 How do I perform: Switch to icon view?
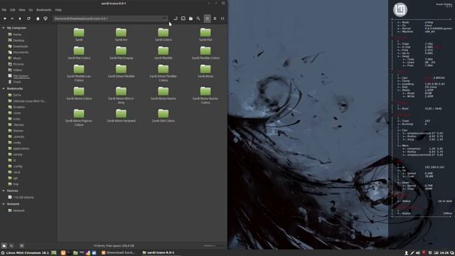pyautogui.click(x=207, y=18)
